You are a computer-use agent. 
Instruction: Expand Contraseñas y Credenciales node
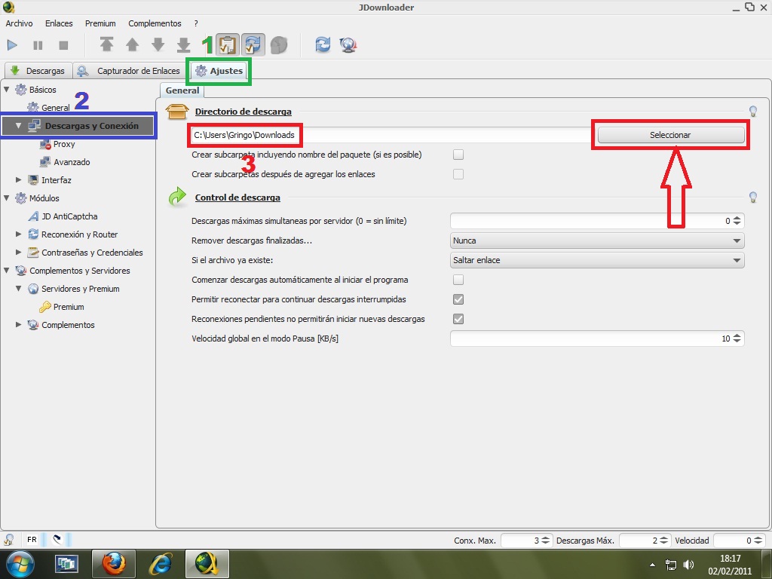click(19, 252)
